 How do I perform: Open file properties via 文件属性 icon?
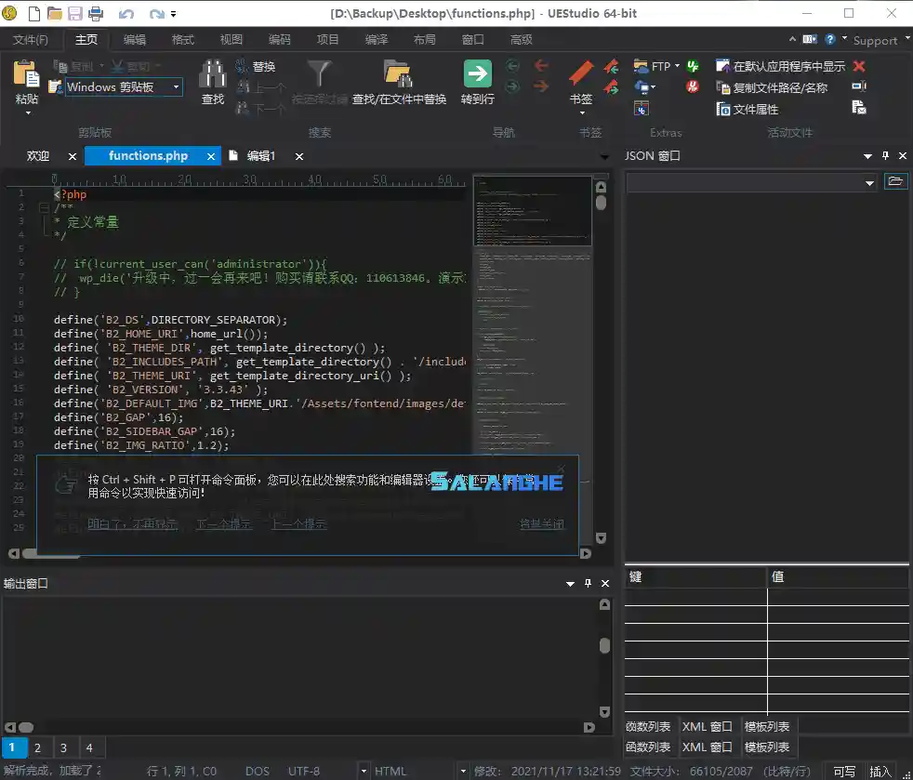pos(724,109)
